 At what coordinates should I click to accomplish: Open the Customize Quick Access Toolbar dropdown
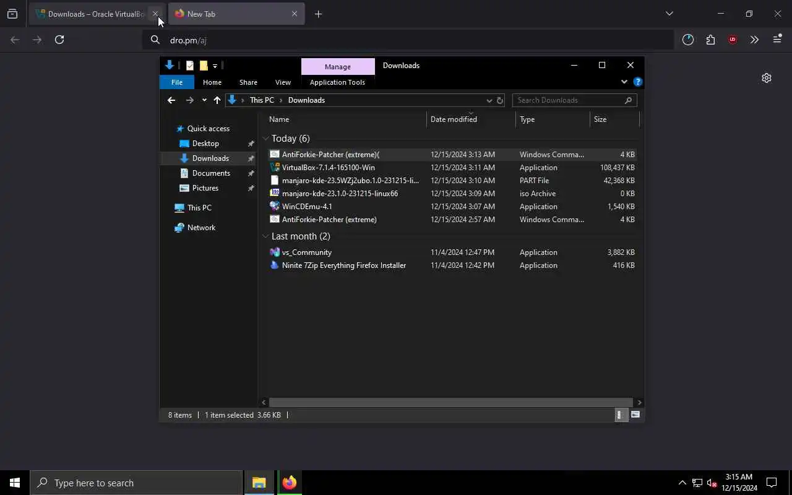[215, 66]
